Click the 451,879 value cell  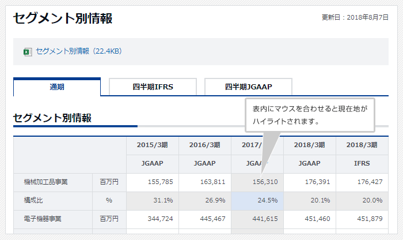click(x=362, y=219)
